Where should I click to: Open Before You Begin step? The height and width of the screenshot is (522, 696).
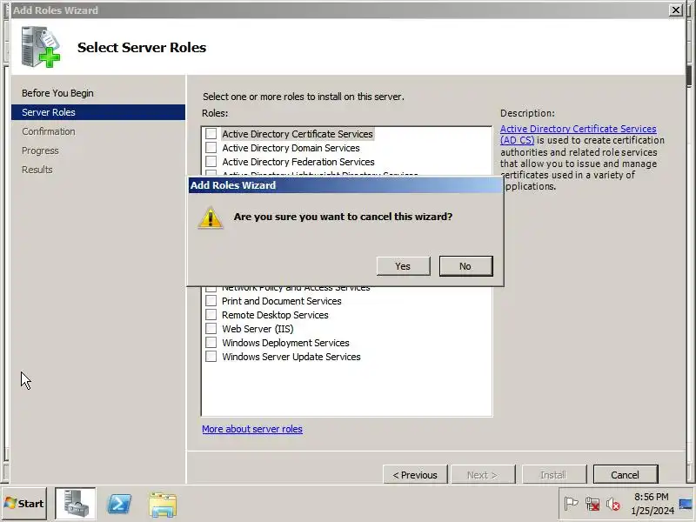click(57, 93)
